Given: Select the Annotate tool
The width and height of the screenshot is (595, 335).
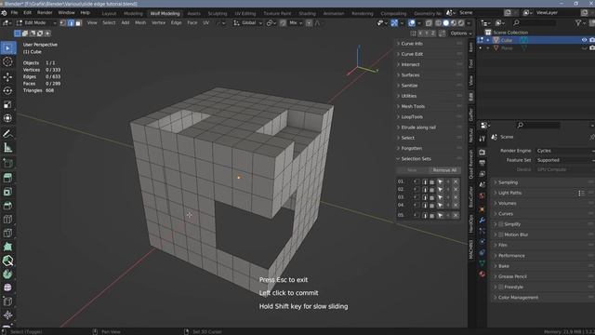Looking at the screenshot, I should pos(7,134).
